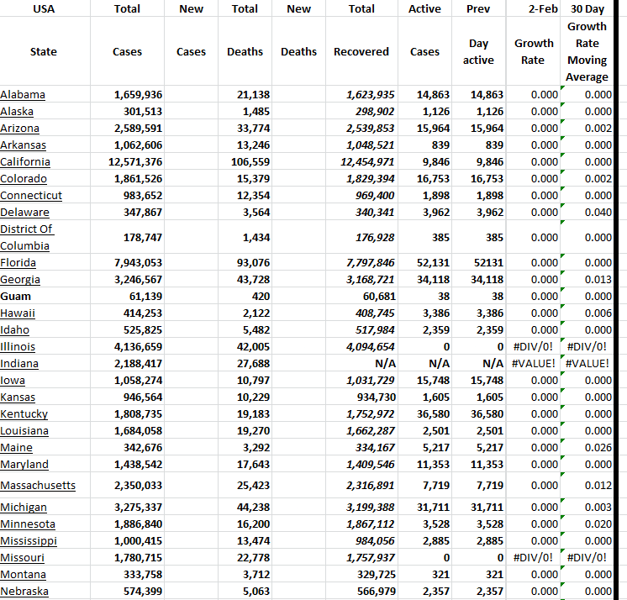The height and width of the screenshot is (600, 627).
Task: Follow the Kentucky hyperlink
Action: coord(24,413)
